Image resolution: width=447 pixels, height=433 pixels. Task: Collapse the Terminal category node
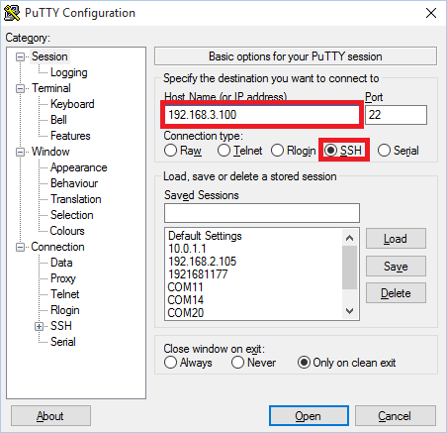(x=21, y=88)
